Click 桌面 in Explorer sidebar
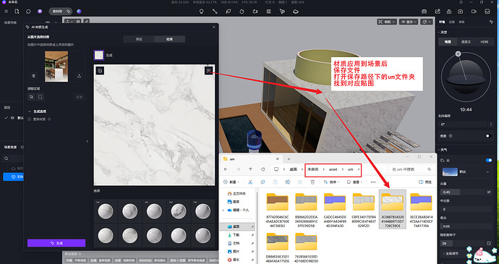 pyautogui.click(x=236, y=226)
